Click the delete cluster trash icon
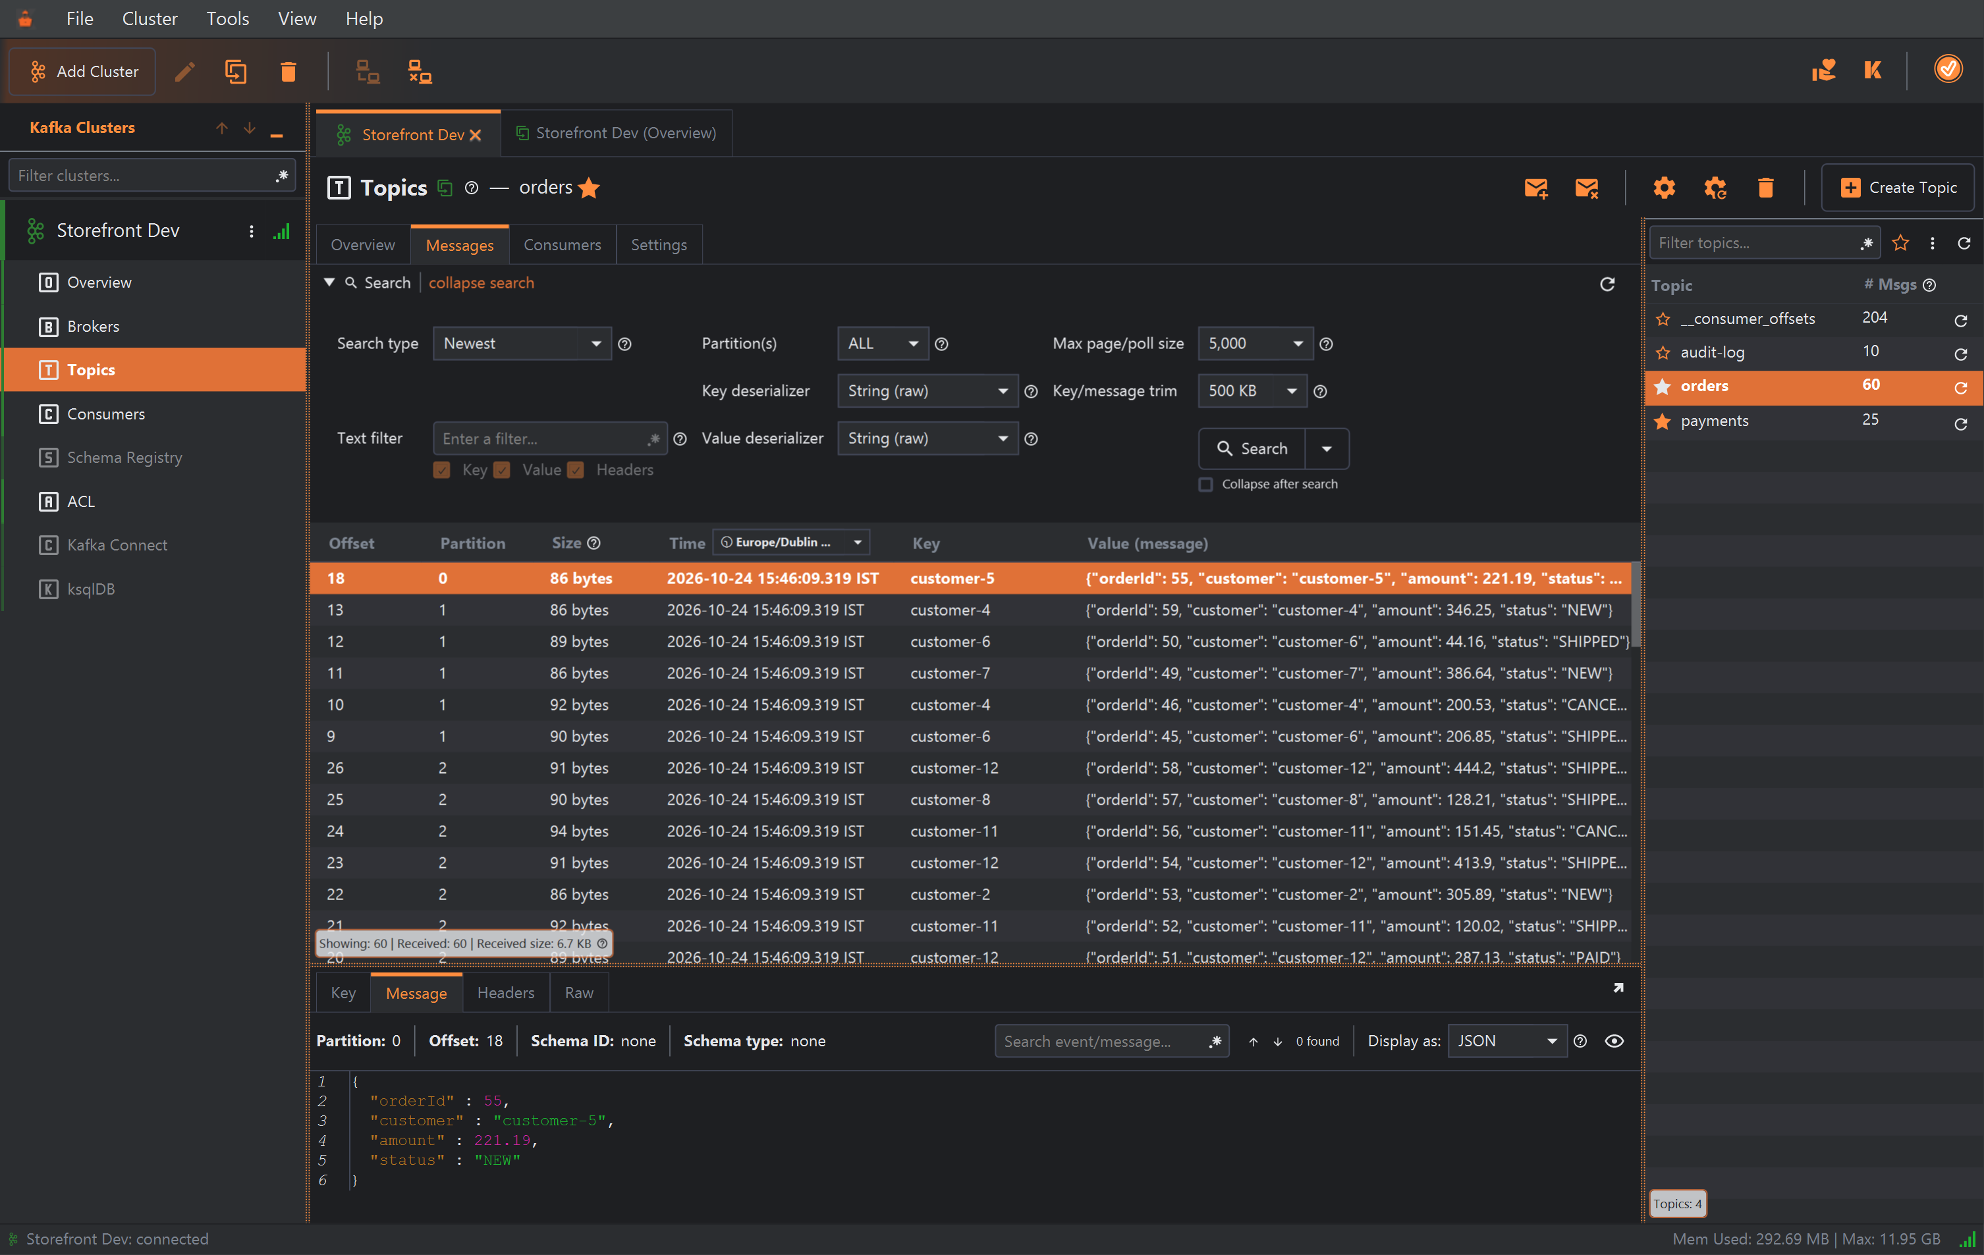 (x=288, y=72)
